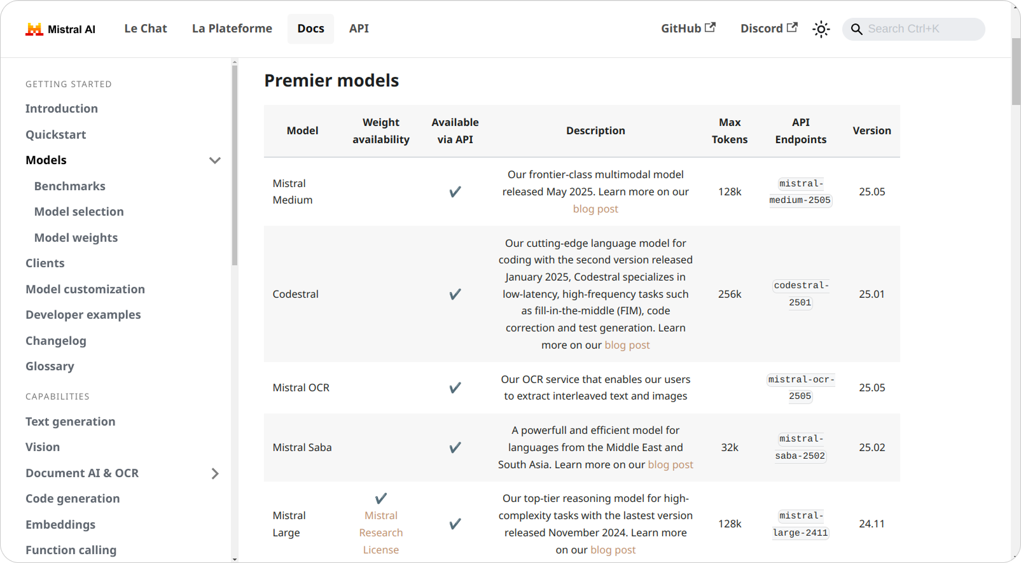Open Code generation page

tap(73, 499)
